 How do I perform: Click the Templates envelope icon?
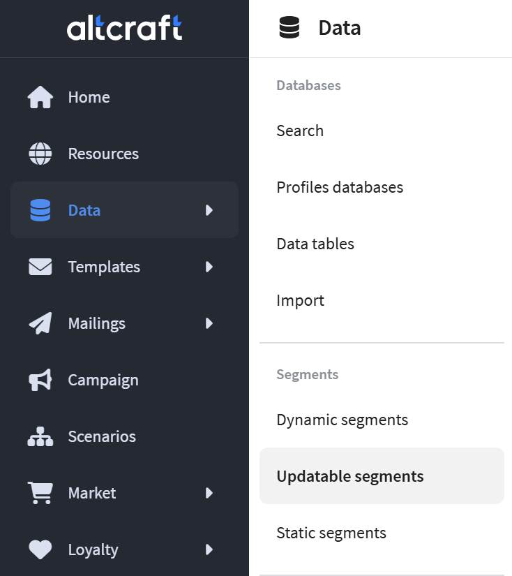point(40,267)
